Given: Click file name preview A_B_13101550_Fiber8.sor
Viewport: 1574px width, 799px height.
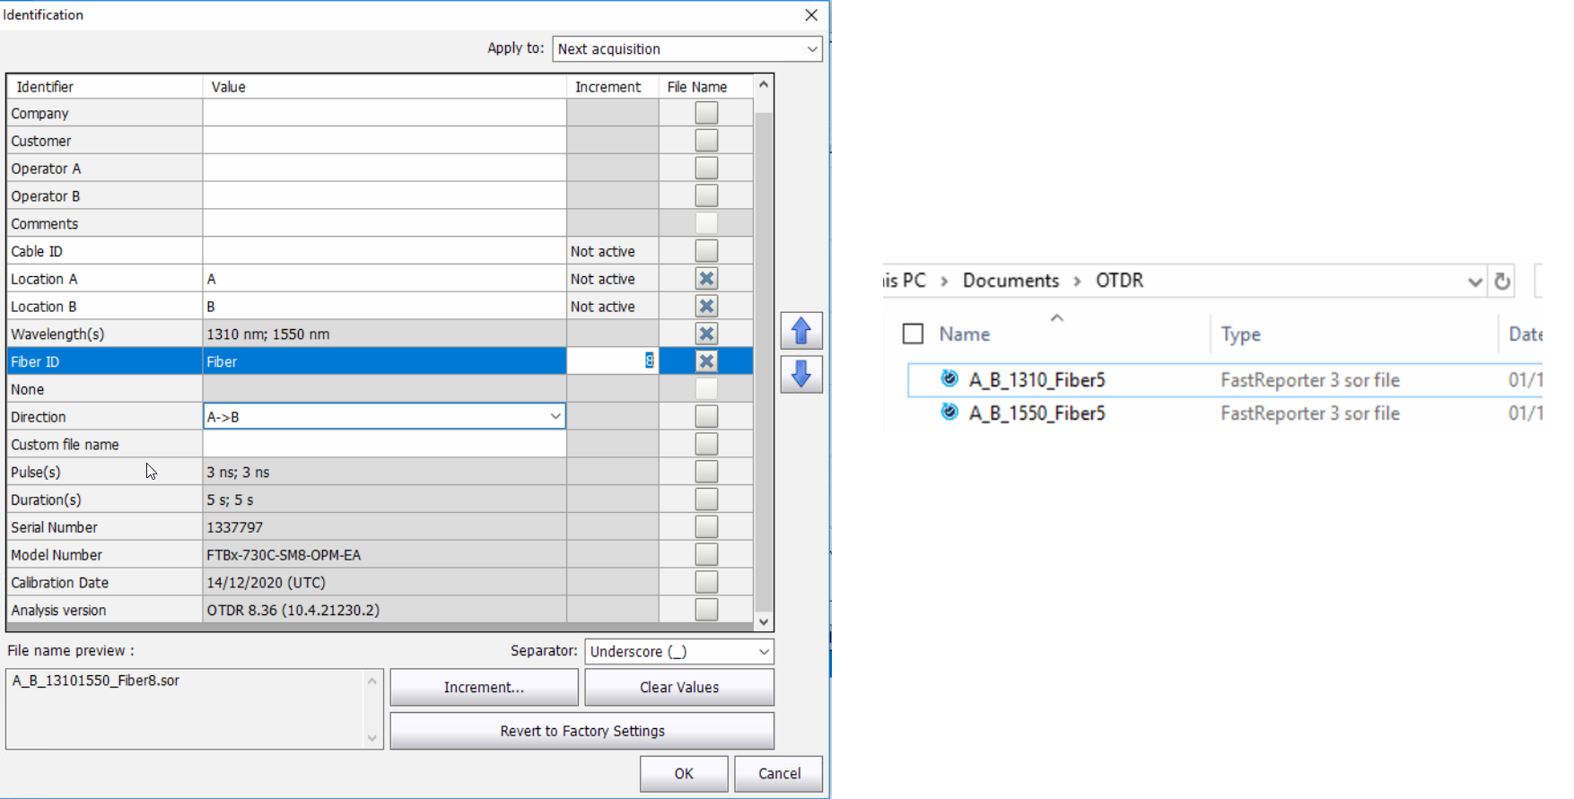Looking at the screenshot, I should click(x=96, y=681).
